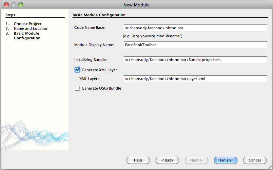Click the green zoom window button

click(21, 5)
